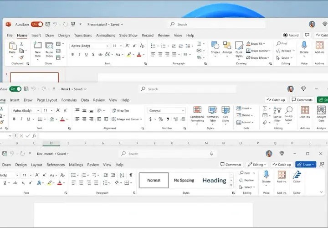Toggle AutoSave switch in Excel window
The width and height of the screenshot is (328, 228).
click(x=15, y=89)
